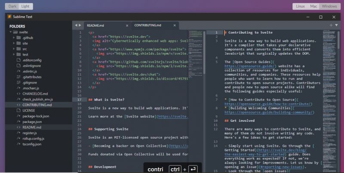Click the .eslintignore file icon
This screenshot has height=173, width=344.
click(x=18, y=66)
